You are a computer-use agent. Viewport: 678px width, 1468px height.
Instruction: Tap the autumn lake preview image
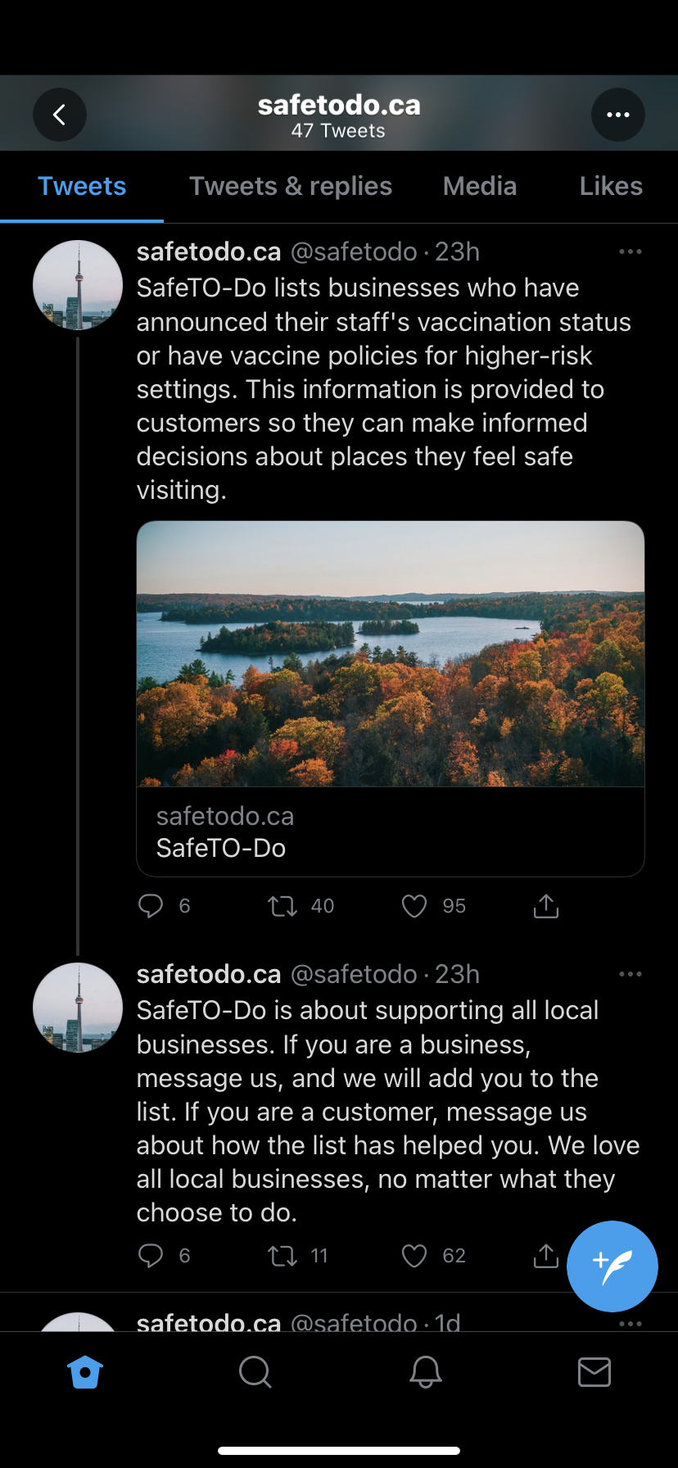pos(390,654)
